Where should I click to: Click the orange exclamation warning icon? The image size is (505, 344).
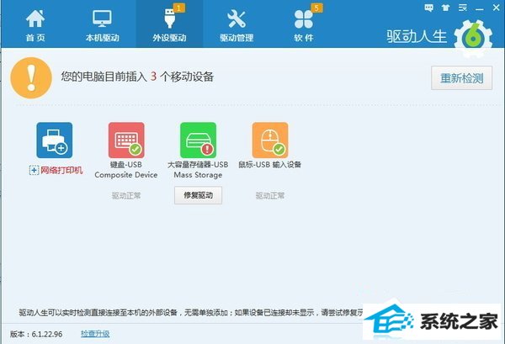pos(31,78)
